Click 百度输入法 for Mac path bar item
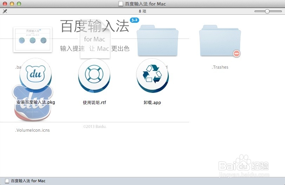 25,181
